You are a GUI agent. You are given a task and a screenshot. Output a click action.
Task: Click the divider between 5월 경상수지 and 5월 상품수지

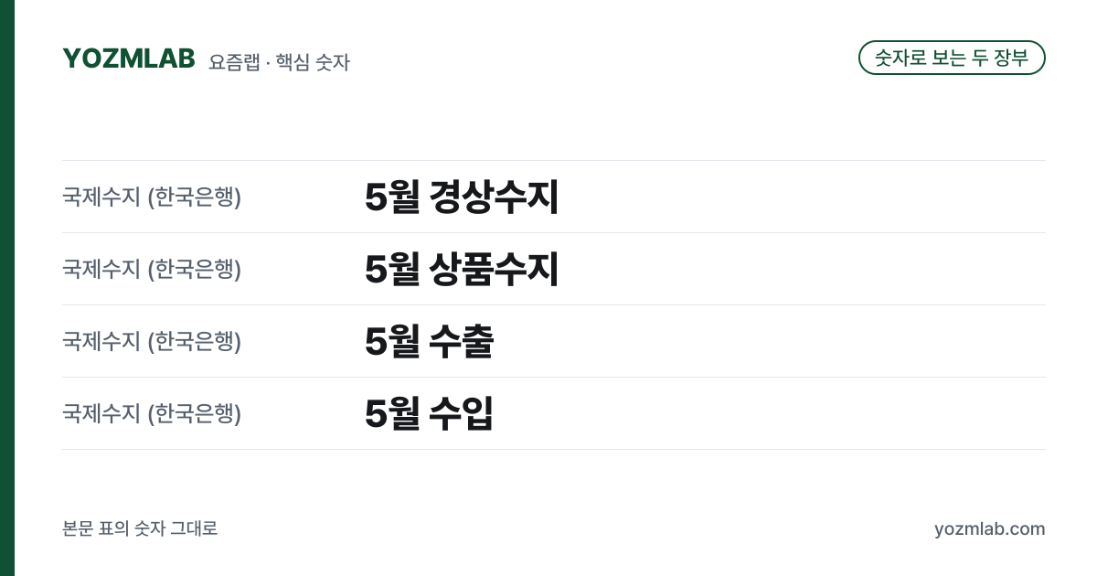(x=554, y=232)
